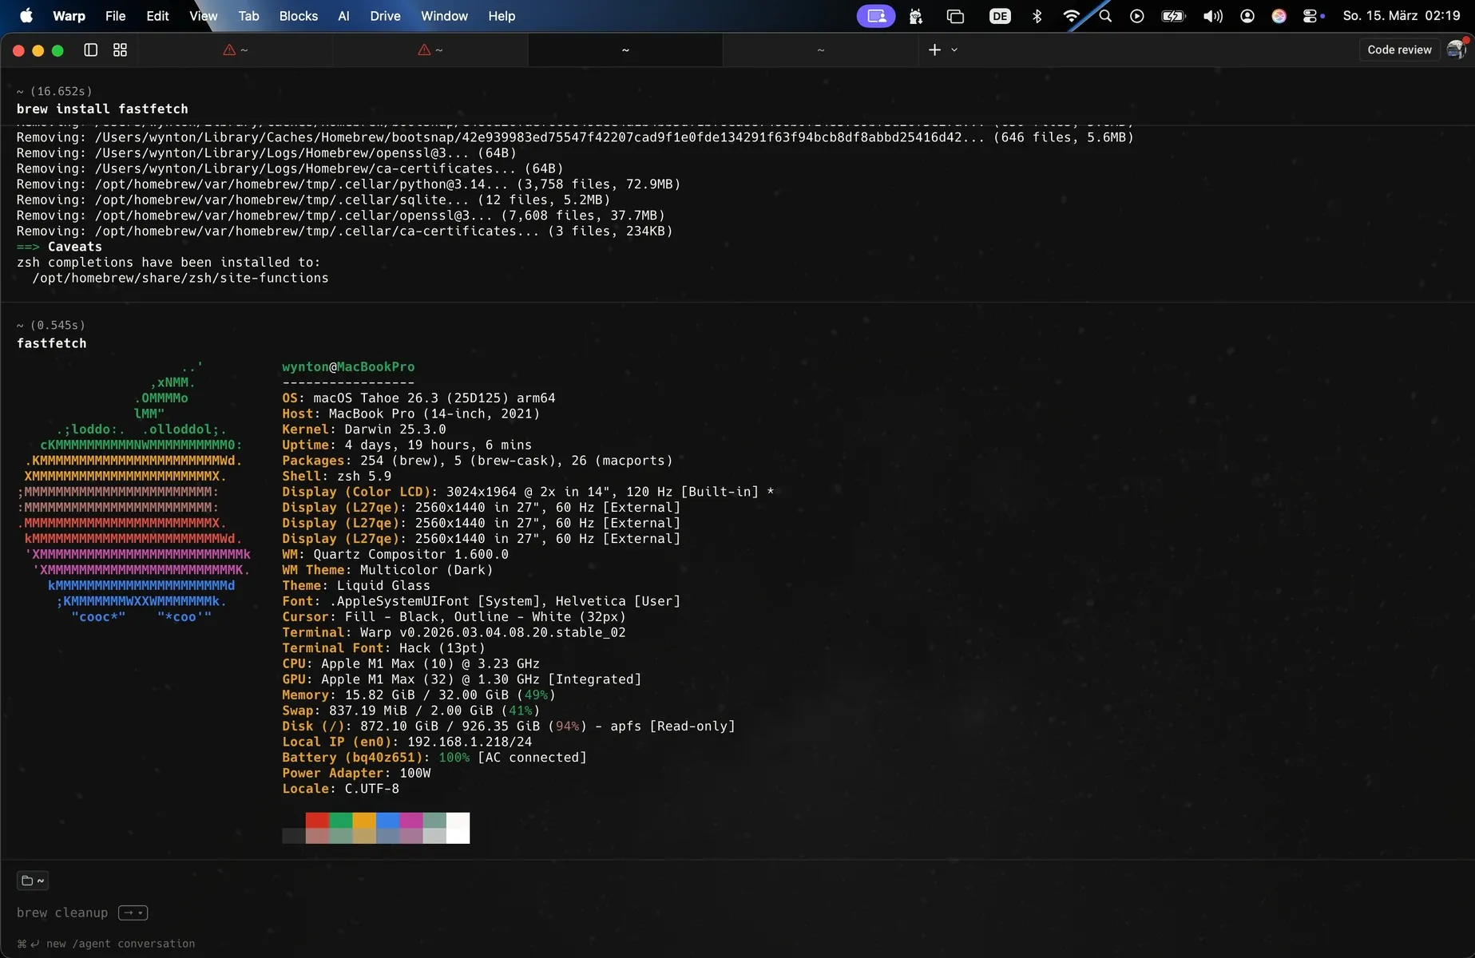Expand the new tab options chevron
This screenshot has width=1475, height=958.
[954, 50]
